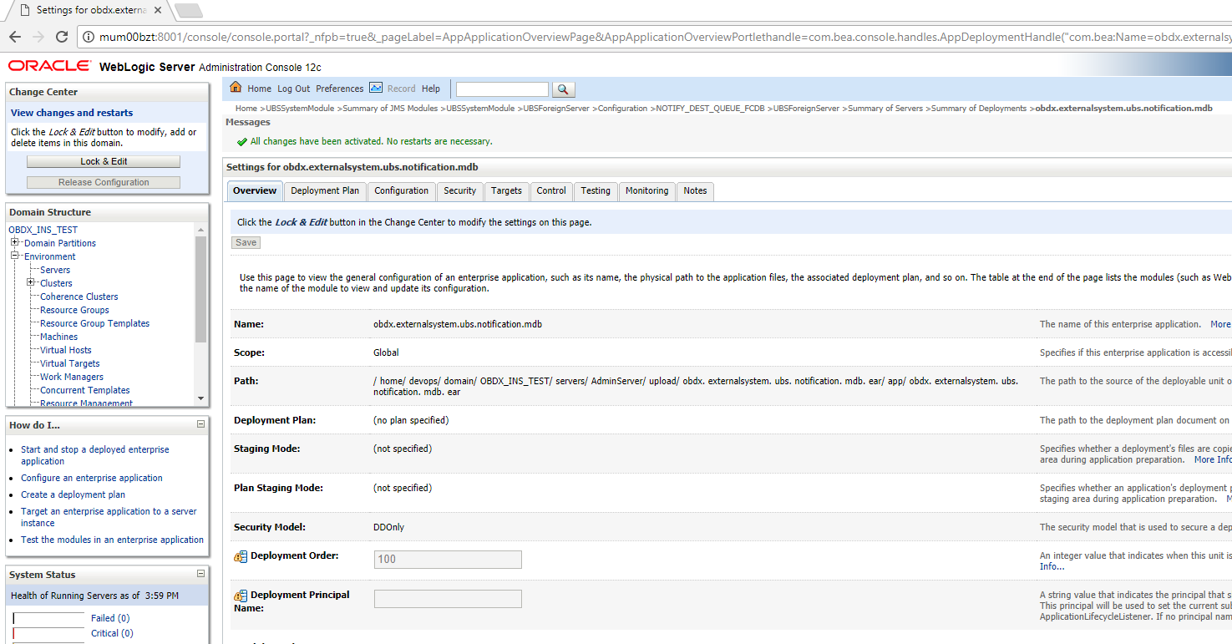This screenshot has height=644, width=1232.
Task: Click the Deployment Principal Name field
Action: [448, 599]
